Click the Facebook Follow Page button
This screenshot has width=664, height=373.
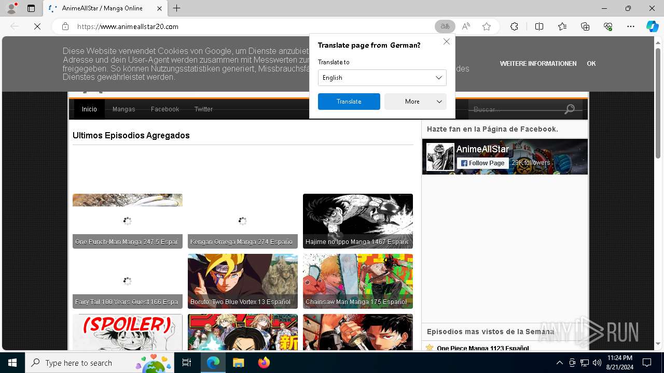pyautogui.click(x=482, y=163)
